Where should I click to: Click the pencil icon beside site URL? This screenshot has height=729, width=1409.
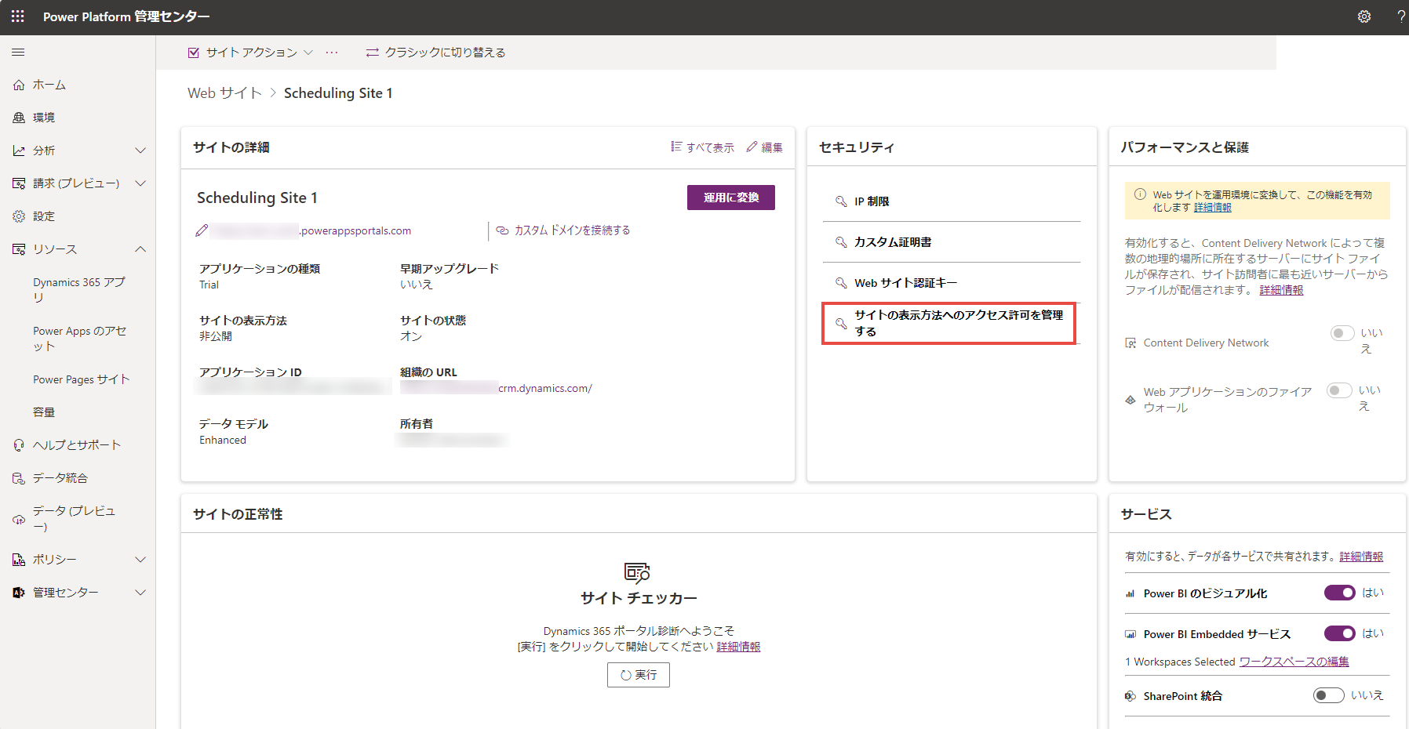pos(202,230)
